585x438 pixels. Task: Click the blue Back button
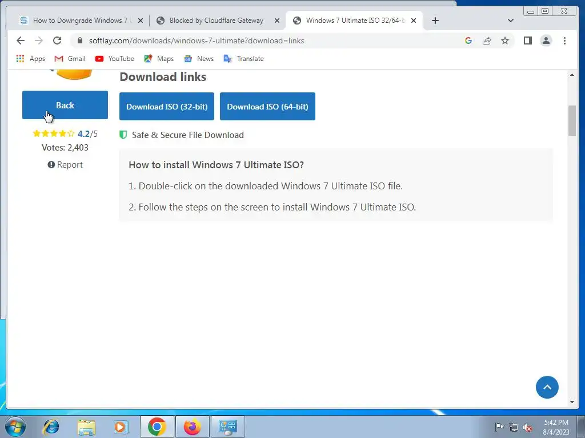tap(65, 105)
